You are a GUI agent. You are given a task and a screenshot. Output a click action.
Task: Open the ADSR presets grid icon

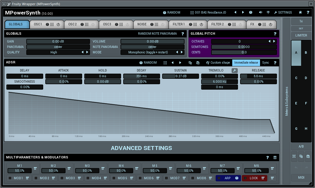click(x=165, y=63)
